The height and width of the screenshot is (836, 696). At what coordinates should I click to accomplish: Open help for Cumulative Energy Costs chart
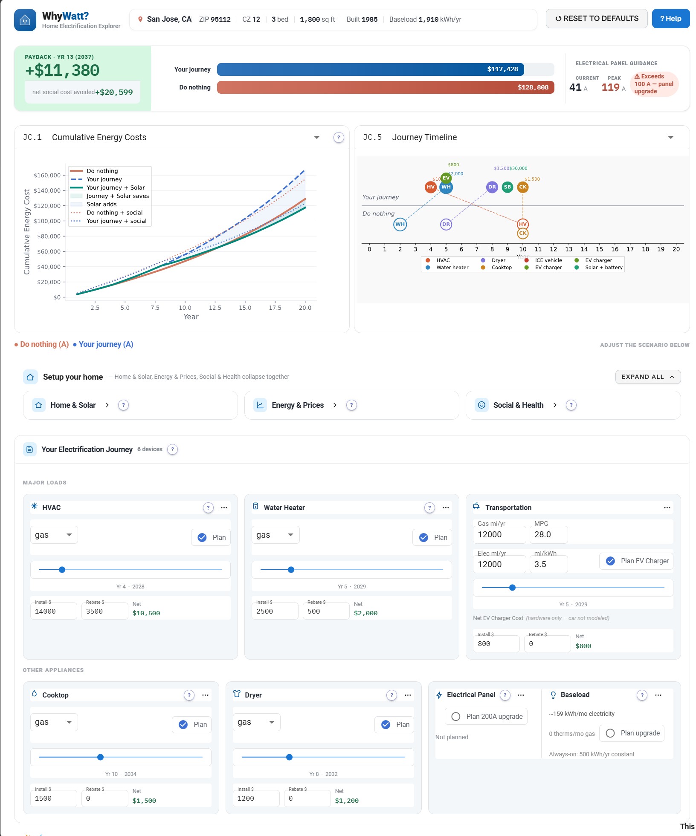[339, 138]
